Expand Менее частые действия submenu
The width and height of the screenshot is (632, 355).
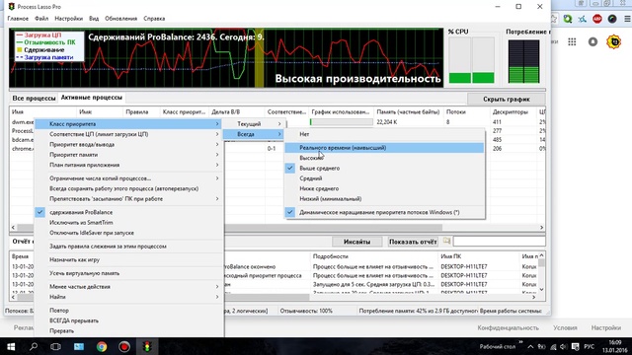point(129,287)
